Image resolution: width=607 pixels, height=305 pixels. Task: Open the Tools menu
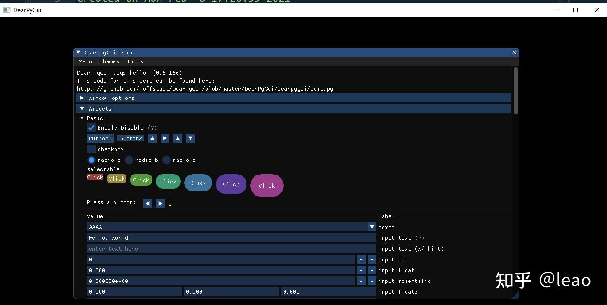pos(134,61)
